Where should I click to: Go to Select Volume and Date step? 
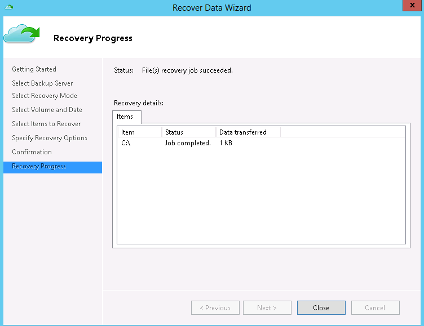pos(47,110)
